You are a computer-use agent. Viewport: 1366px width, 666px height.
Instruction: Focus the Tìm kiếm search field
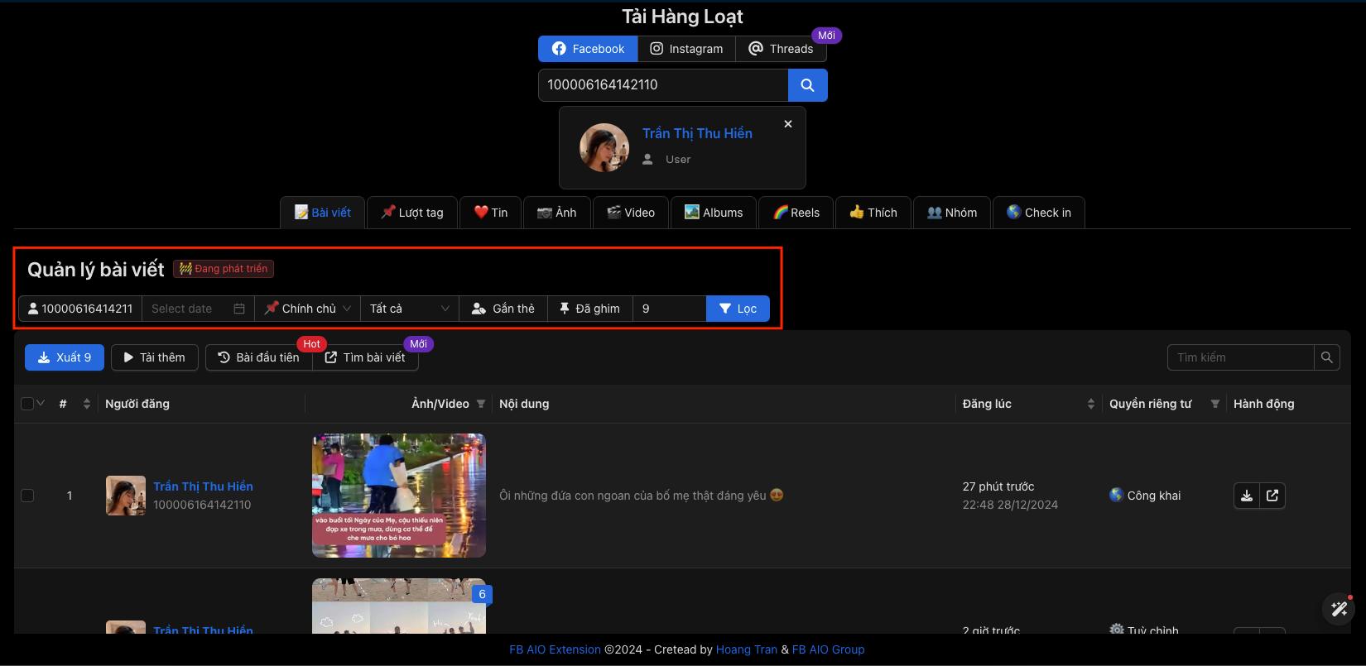(x=1240, y=357)
